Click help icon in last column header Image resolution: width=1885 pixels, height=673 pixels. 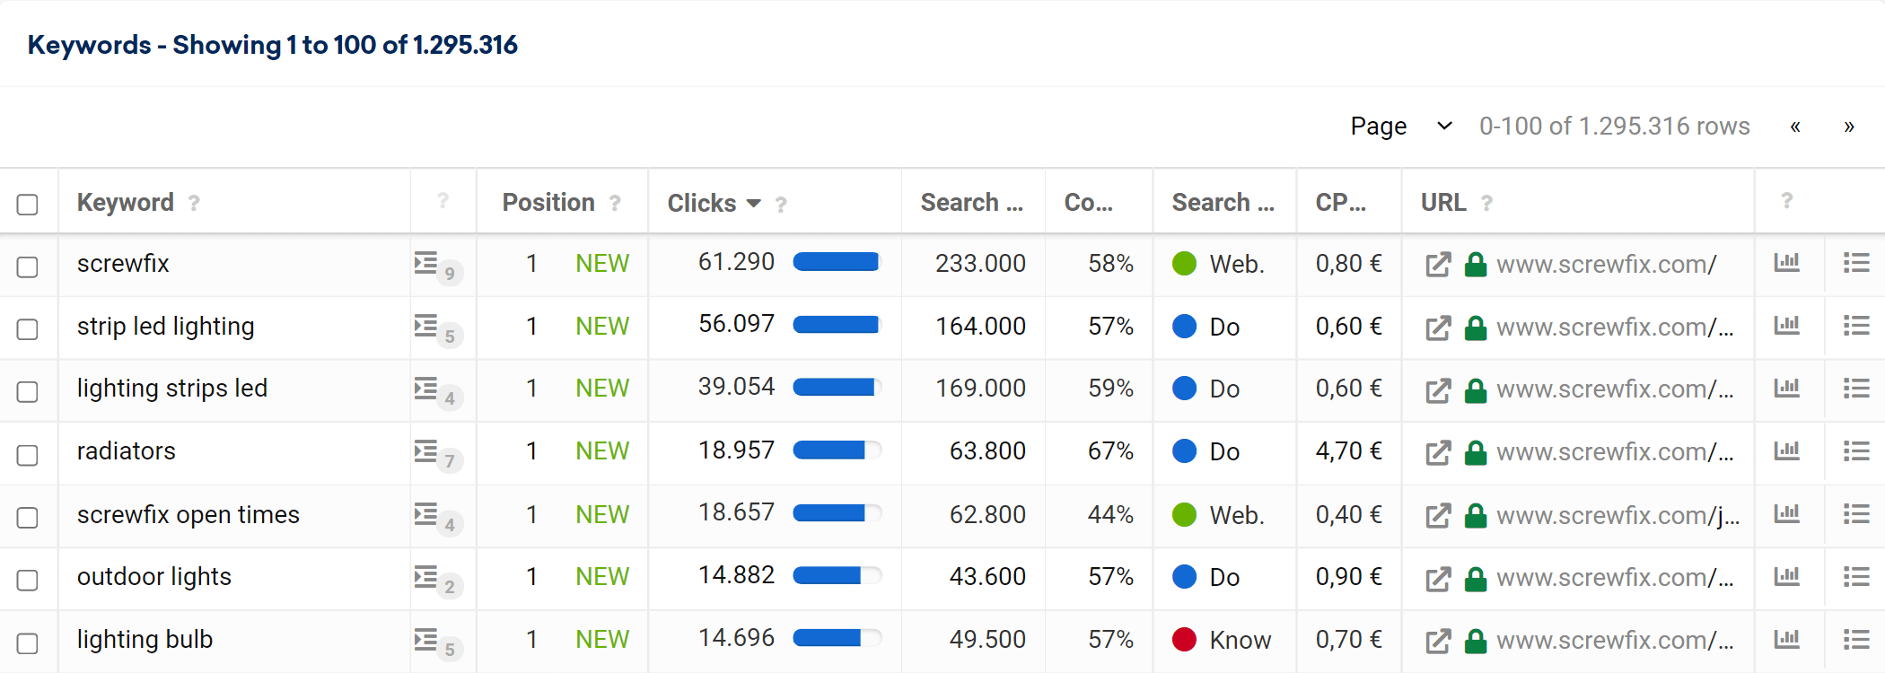point(1787,201)
